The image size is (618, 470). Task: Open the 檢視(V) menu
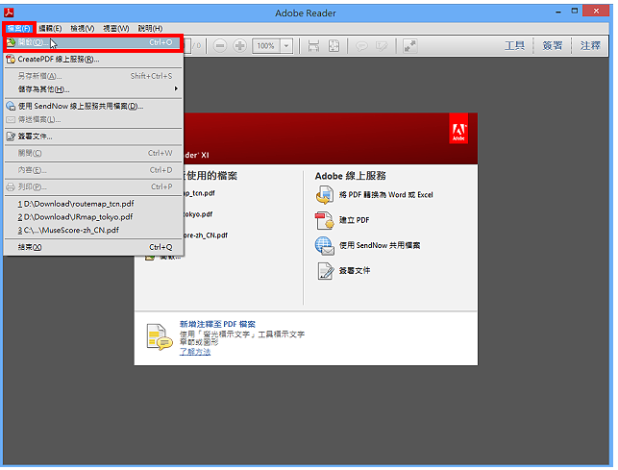[83, 29]
